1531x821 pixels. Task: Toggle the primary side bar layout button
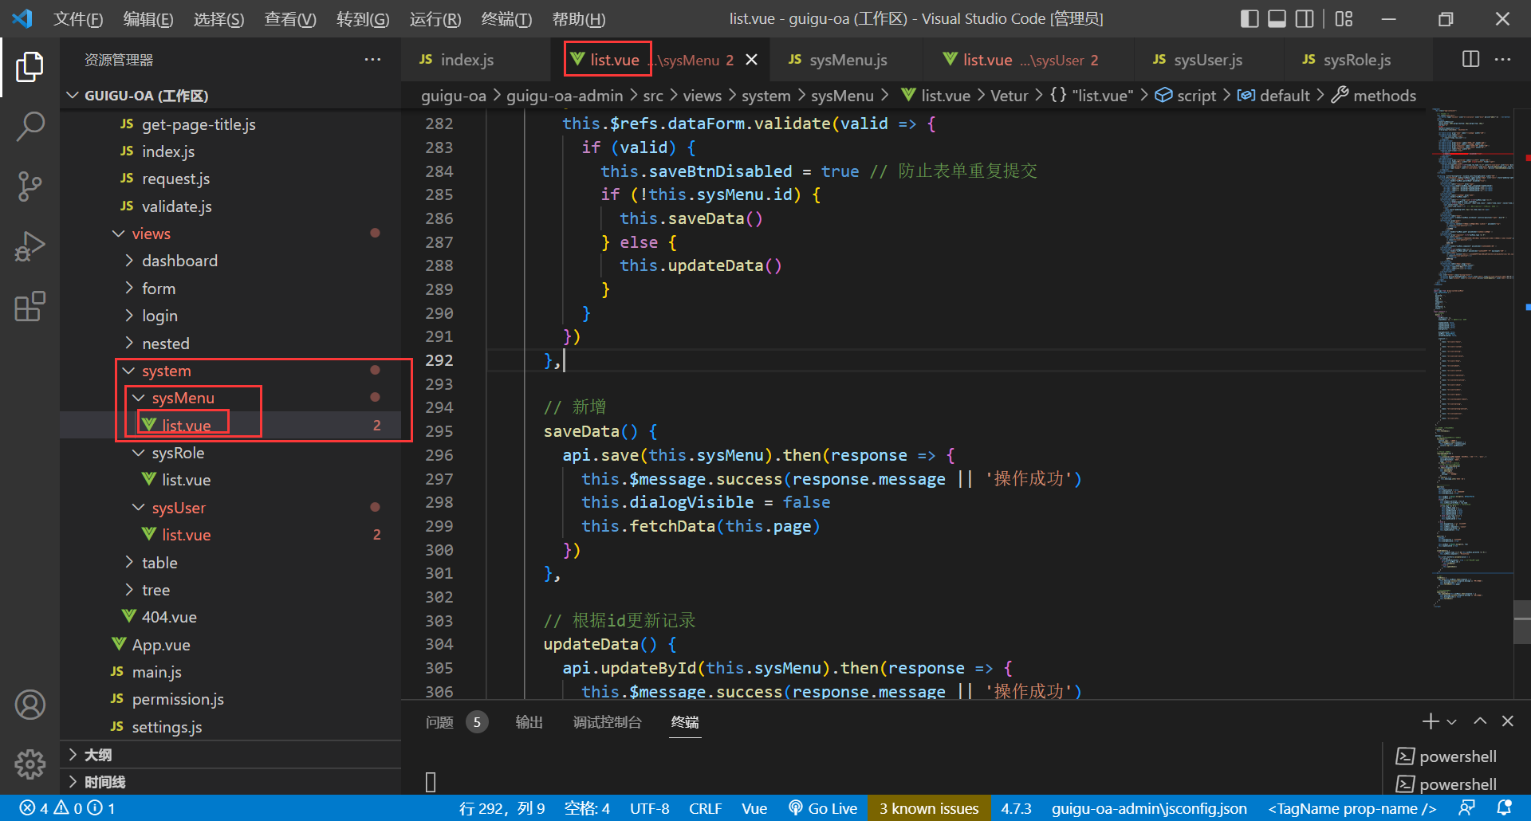[x=1250, y=18]
